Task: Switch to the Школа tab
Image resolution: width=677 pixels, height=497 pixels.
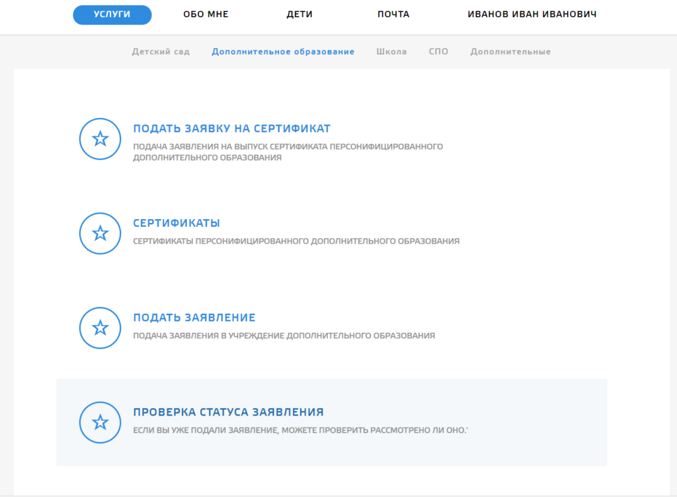Action: 391,52
